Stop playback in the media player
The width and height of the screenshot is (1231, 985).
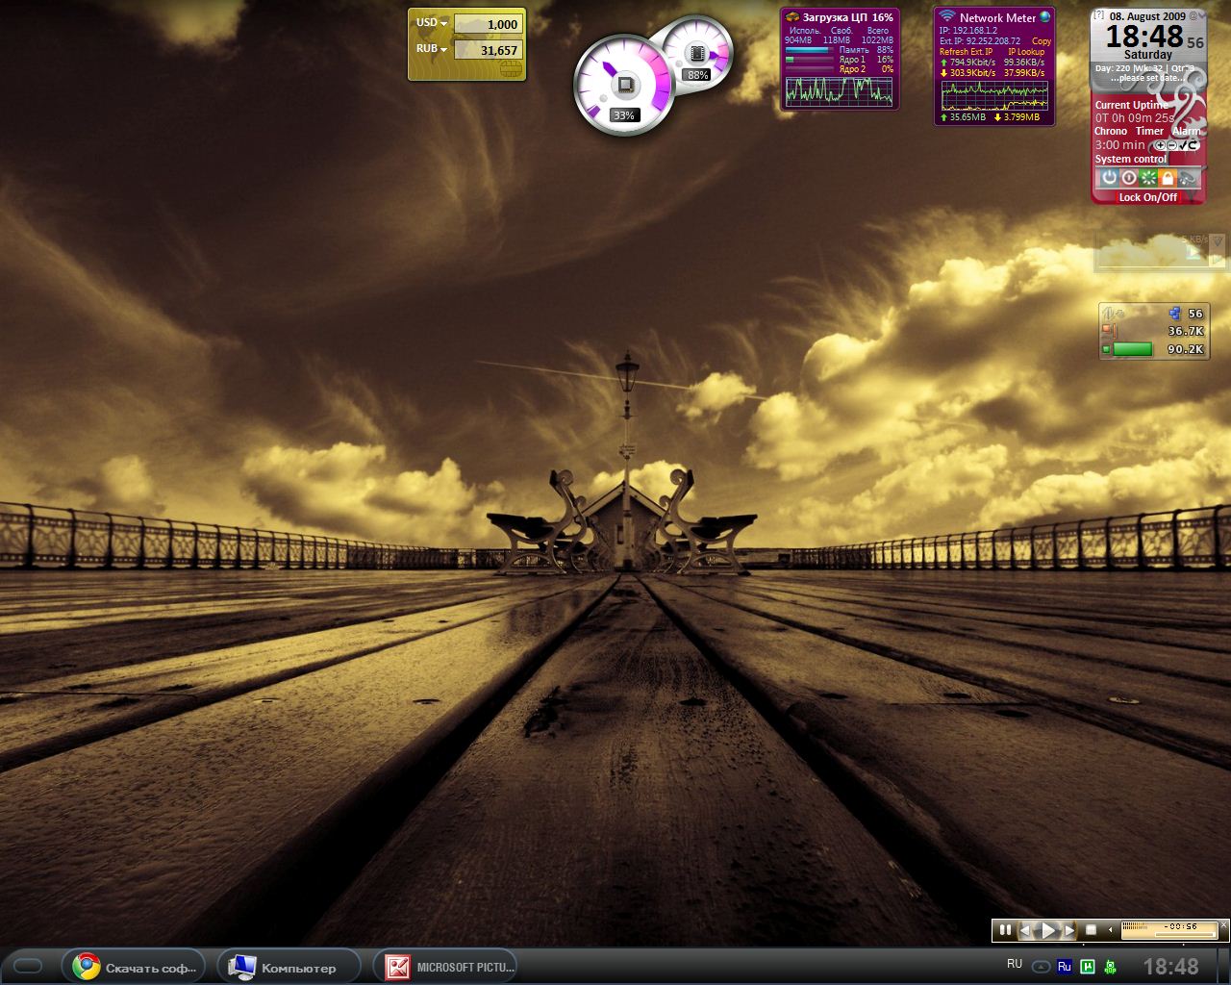(x=1091, y=929)
